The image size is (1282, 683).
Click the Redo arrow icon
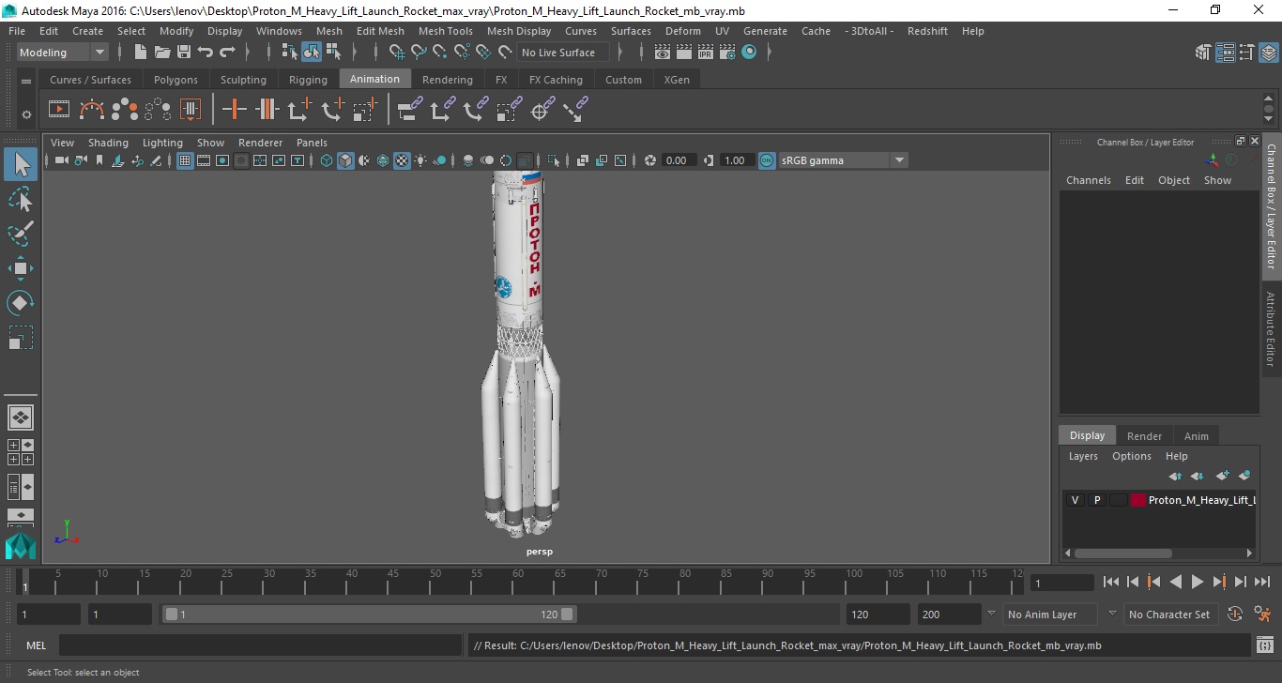(227, 53)
